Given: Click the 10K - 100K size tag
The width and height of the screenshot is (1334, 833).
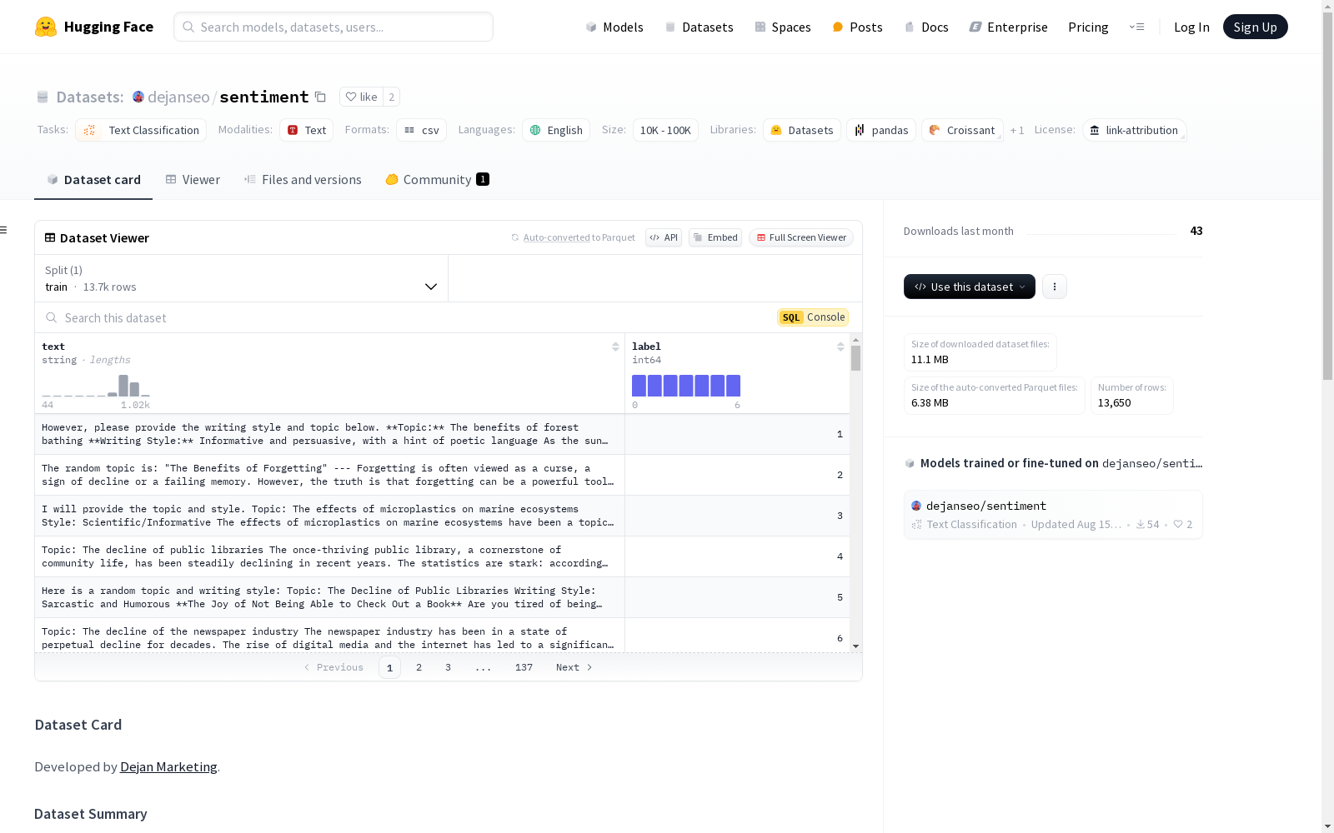Looking at the screenshot, I should point(665,130).
